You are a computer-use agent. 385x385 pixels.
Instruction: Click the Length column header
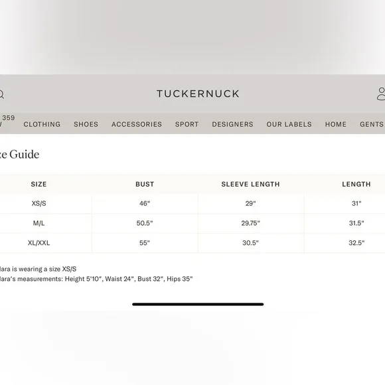pos(356,184)
